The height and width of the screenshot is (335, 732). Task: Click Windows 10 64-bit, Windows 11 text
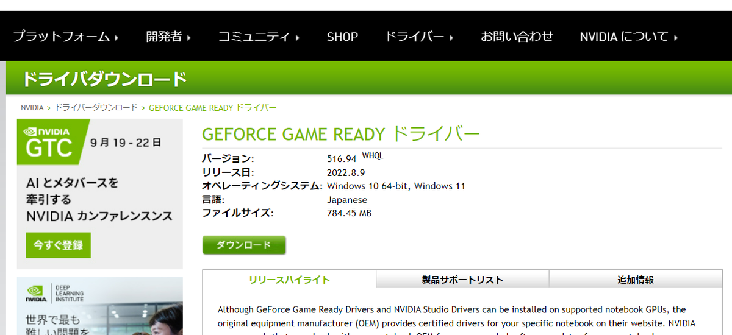pyautogui.click(x=396, y=186)
